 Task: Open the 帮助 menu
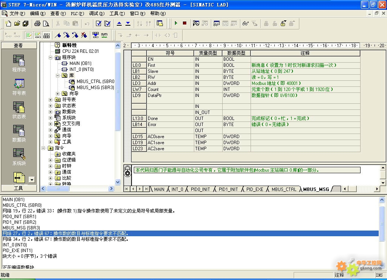point(158,13)
